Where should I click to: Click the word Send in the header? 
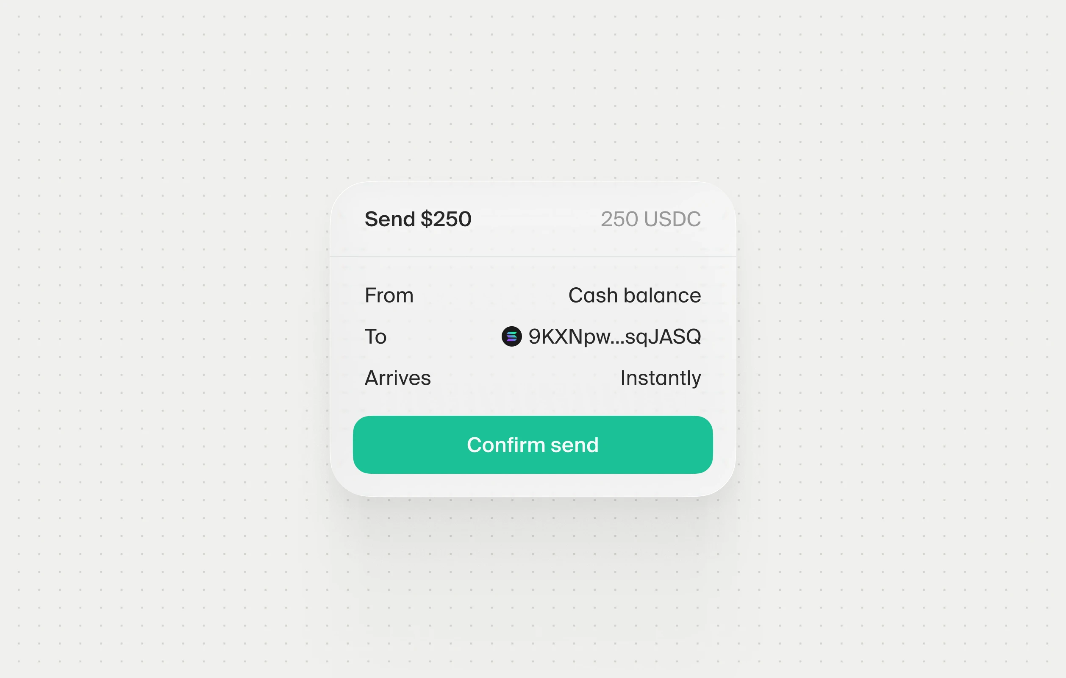(389, 219)
